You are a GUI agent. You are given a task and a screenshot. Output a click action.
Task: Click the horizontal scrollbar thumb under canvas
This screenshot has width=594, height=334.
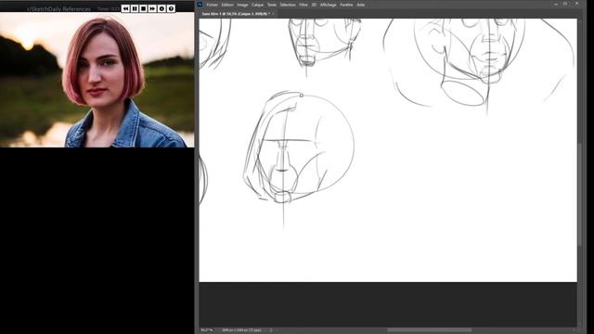pyautogui.click(x=429, y=330)
